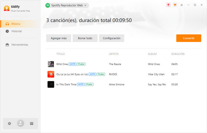Click Ou La La La album thumbnail
Viewport: 207px width, 133px height.
(x=51, y=74)
